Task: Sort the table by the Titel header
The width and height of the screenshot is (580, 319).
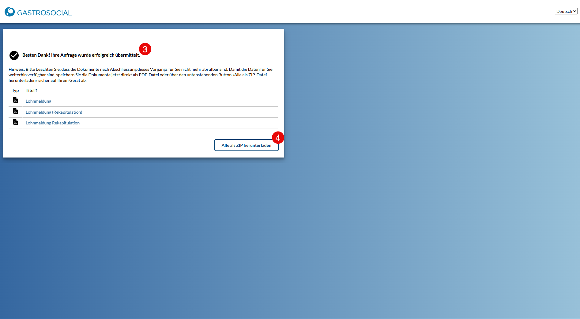Action: pos(30,90)
